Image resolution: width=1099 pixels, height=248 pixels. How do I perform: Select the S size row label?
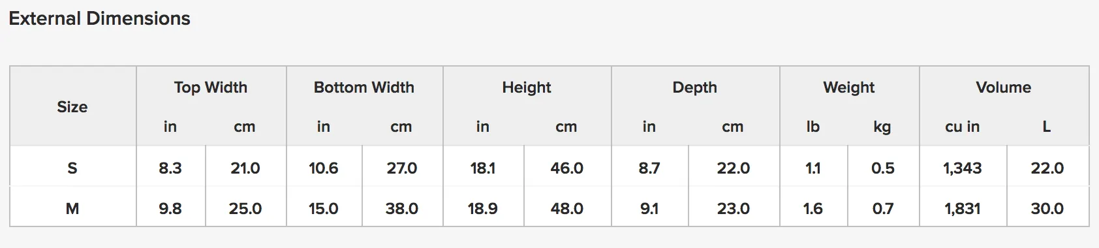pos(72,168)
